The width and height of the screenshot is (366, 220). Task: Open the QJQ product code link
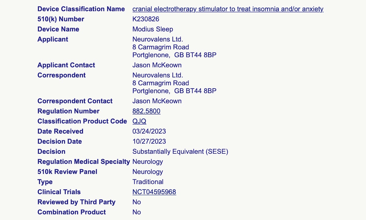click(139, 121)
